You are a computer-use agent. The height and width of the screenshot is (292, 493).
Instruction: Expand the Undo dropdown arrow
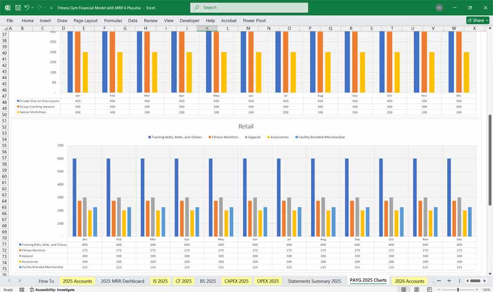(x=32, y=7)
